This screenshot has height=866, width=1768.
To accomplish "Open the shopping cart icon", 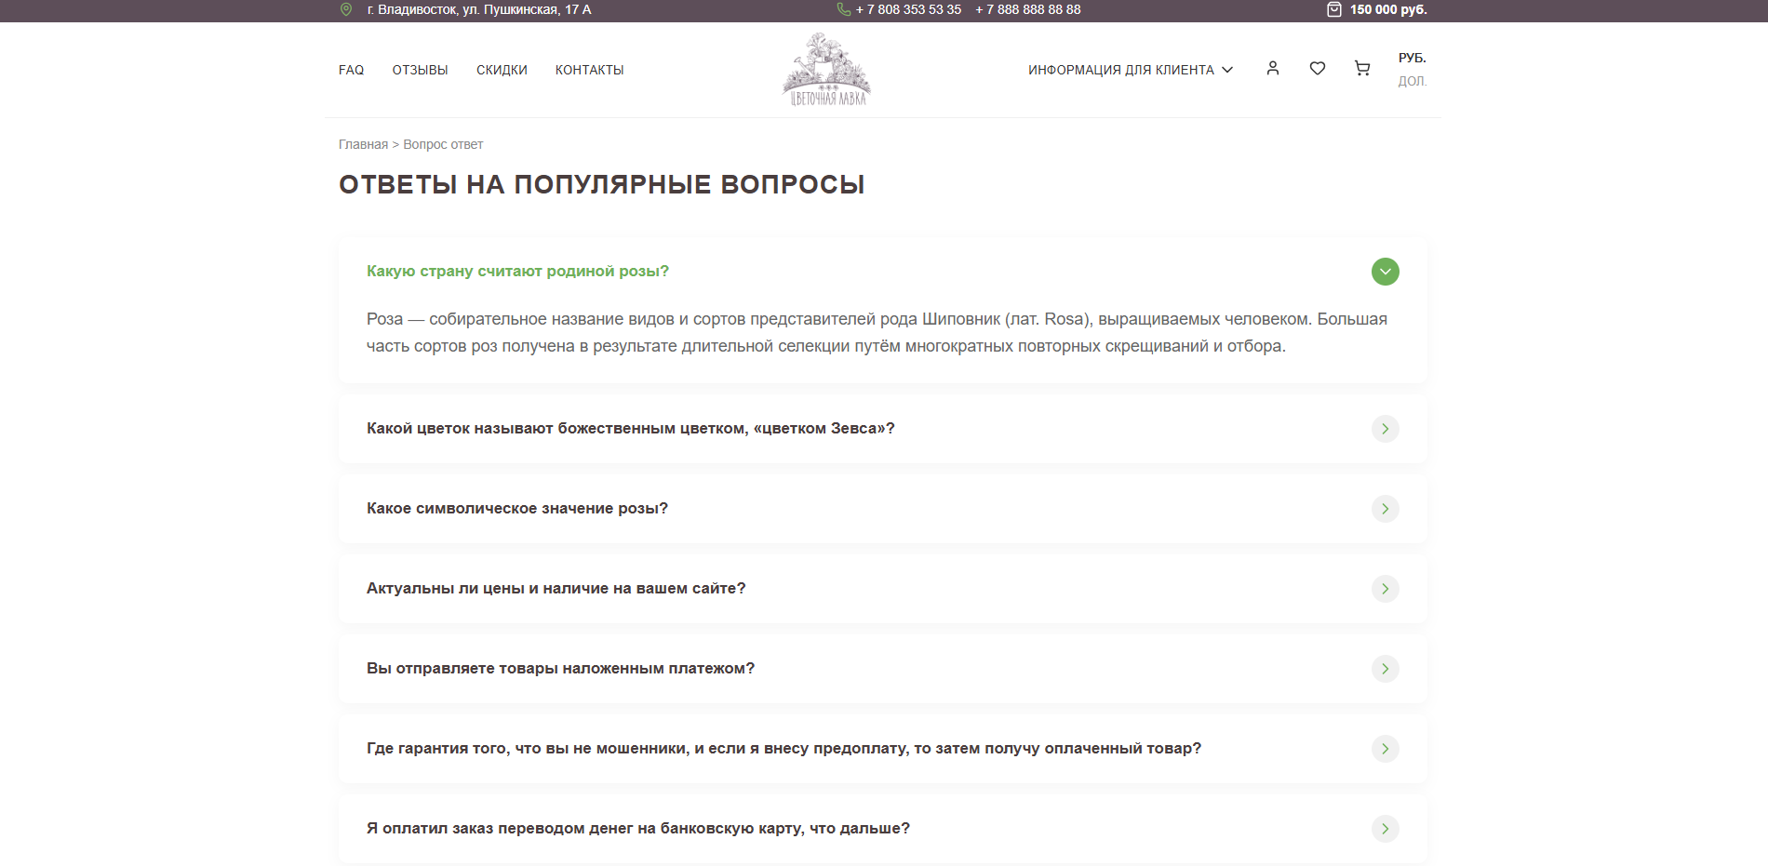I will (1362, 68).
